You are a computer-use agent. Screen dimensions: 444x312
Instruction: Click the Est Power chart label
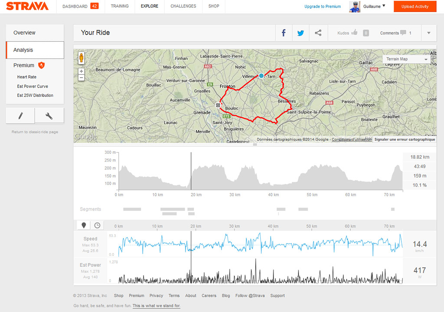coord(90,265)
